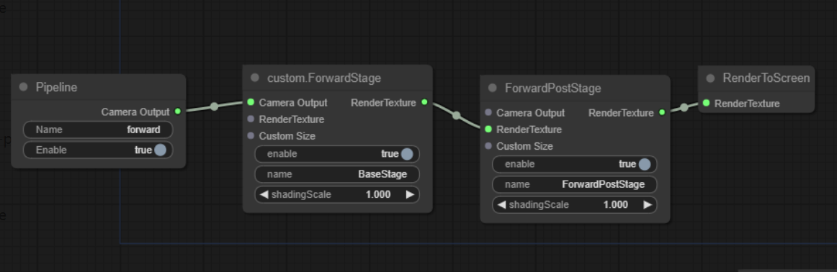Click the custom.ForwardStage node collapse dot

(254, 78)
